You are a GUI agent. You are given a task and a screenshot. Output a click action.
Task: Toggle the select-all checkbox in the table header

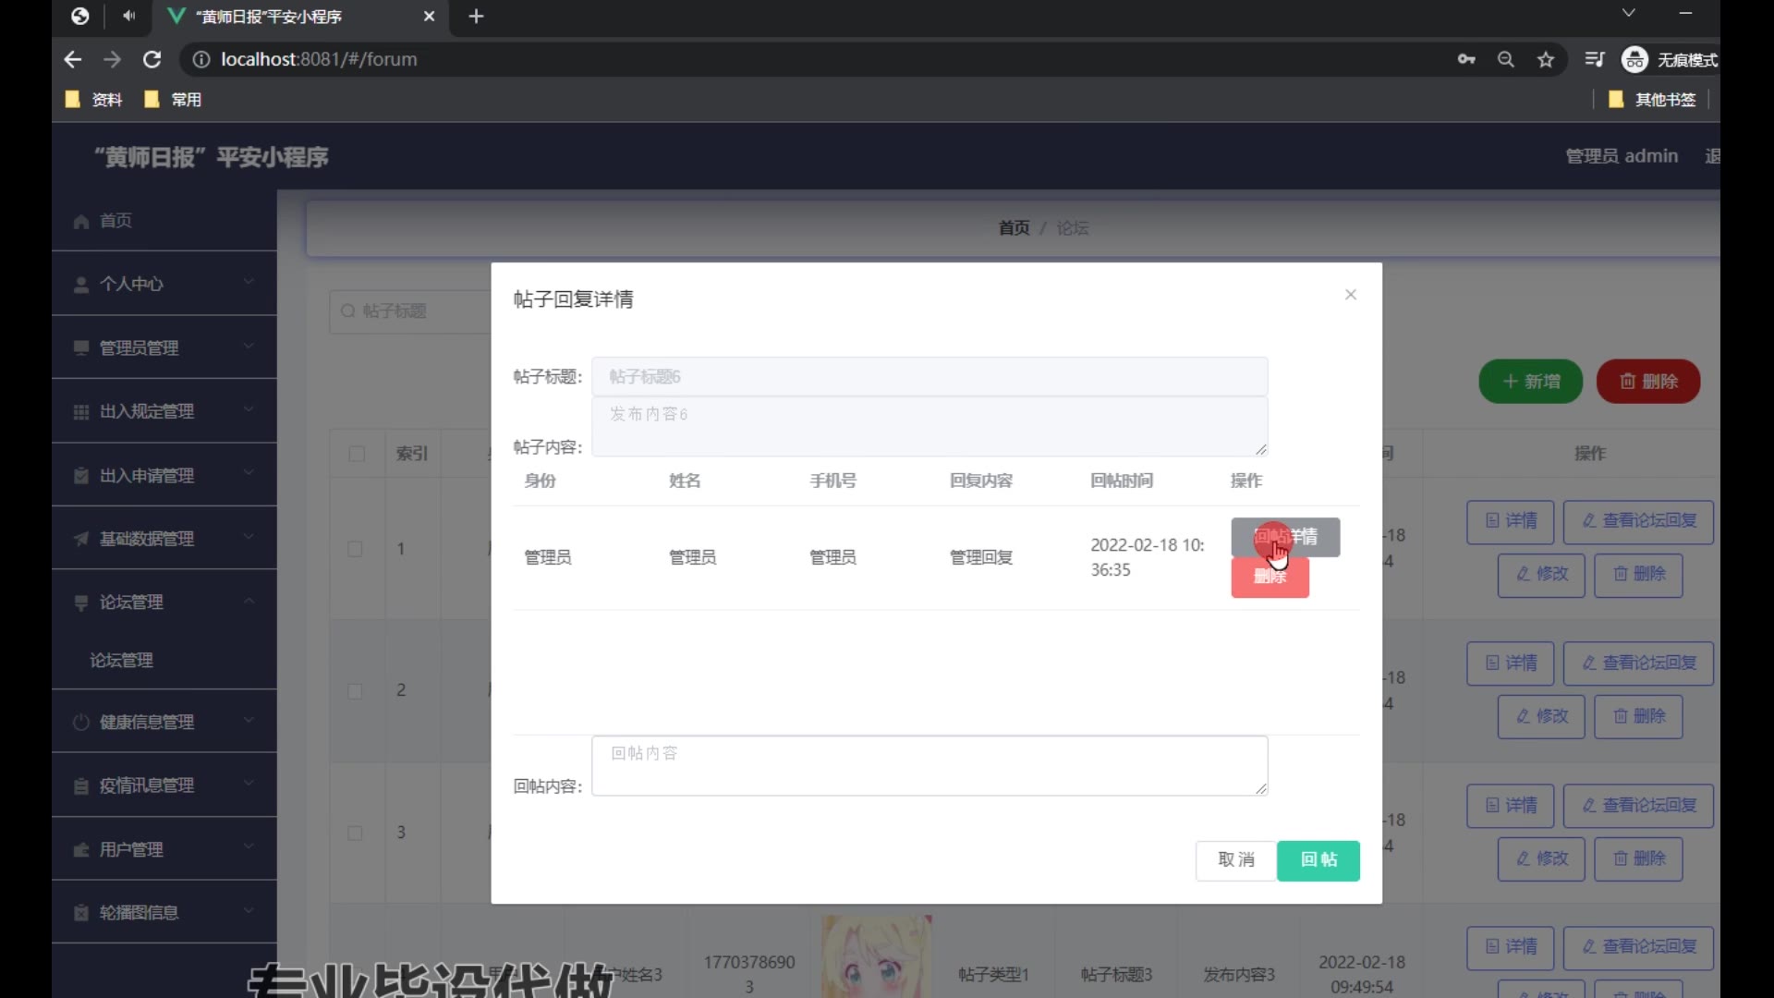point(357,454)
